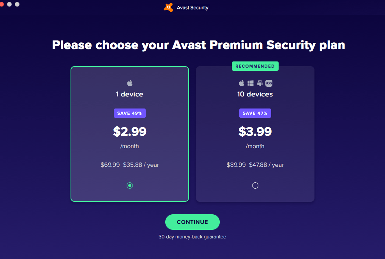The image size is (385, 259).
Task: Select the 10 devices plan radio button
Action: tap(255, 185)
